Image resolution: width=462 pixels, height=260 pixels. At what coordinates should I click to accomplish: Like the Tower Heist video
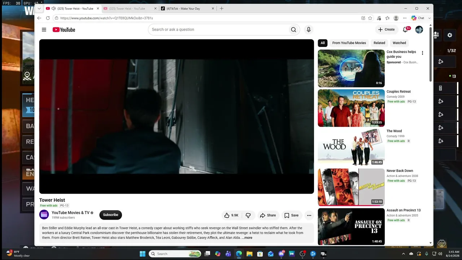[231, 215]
